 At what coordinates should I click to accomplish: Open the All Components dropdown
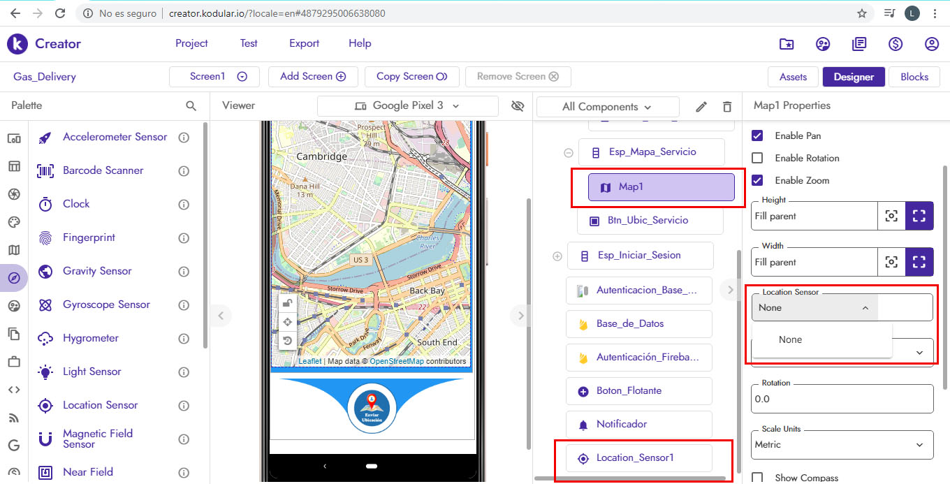pyautogui.click(x=607, y=105)
